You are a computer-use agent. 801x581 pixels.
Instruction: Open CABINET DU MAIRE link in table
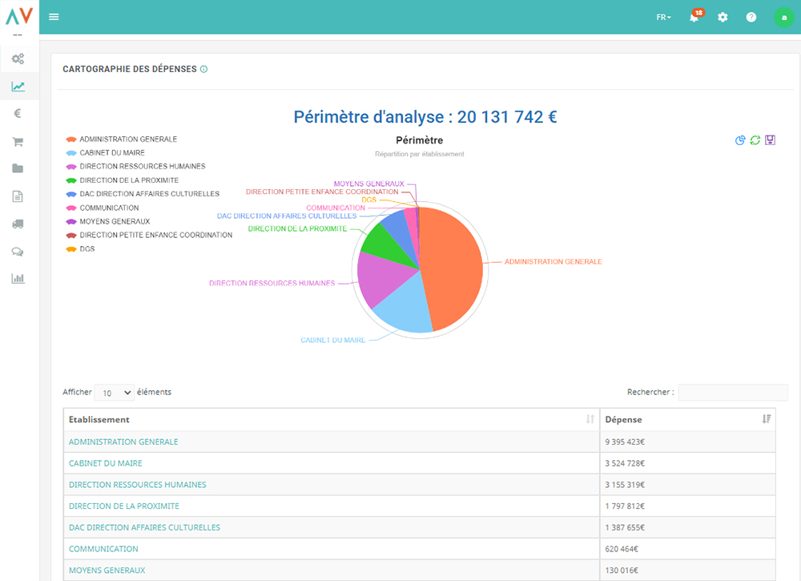pos(106,463)
